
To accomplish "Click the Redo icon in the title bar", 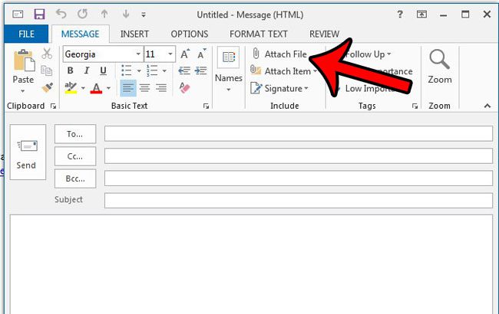I will point(82,14).
